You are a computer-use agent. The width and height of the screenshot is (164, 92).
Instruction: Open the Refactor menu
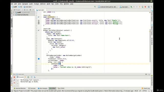coord(43,4)
